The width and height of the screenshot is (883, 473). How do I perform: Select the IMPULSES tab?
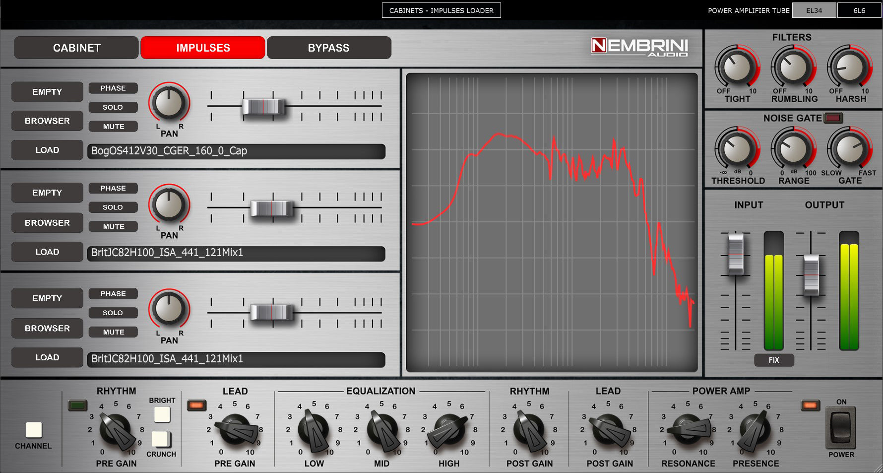click(x=203, y=48)
